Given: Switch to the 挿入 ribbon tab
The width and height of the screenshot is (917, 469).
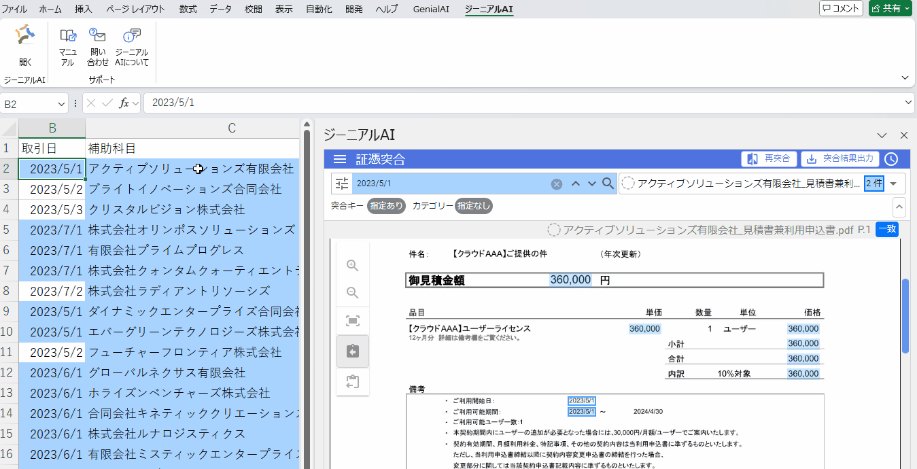Looking at the screenshot, I should 84,9.
